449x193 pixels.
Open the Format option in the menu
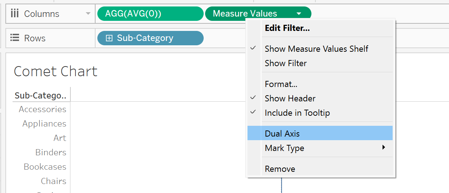[x=281, y=84]
